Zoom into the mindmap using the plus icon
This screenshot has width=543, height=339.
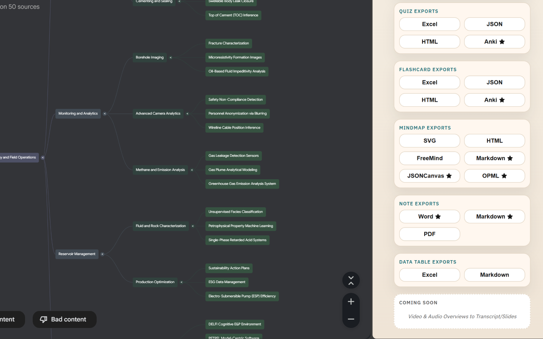tap(351, 301)
